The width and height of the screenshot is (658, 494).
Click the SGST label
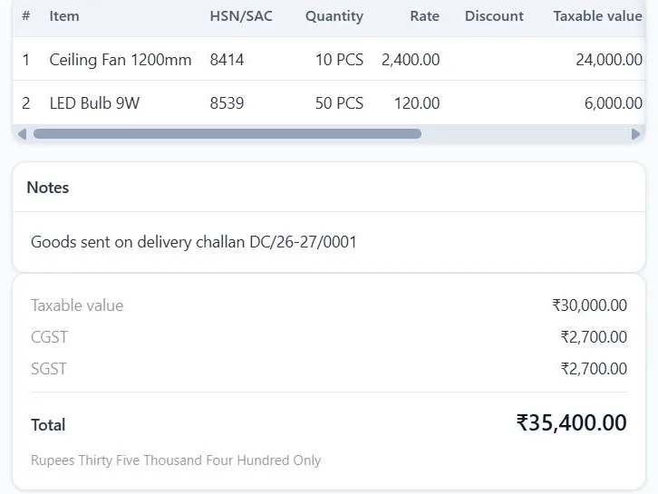coord(49,369)
